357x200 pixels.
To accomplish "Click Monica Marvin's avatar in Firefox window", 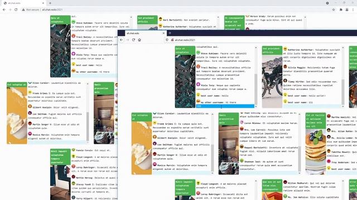I will point(155,164).
